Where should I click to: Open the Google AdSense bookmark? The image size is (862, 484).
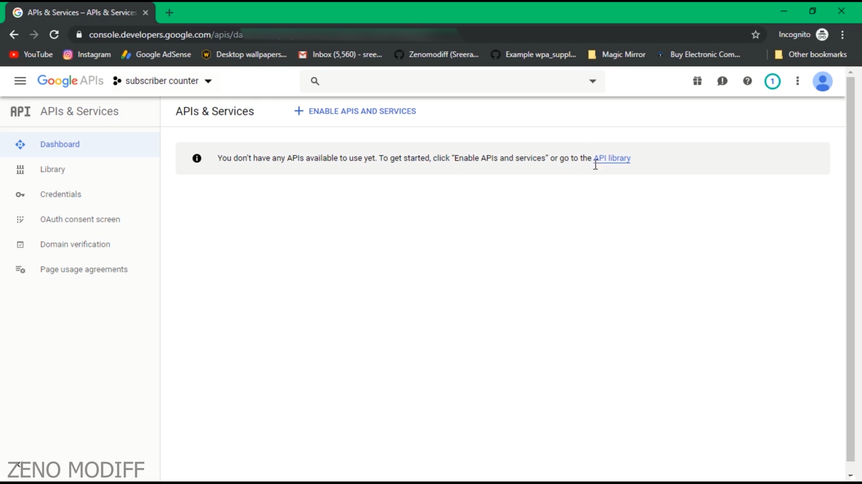pyautogui.click(x=156, y=55)
